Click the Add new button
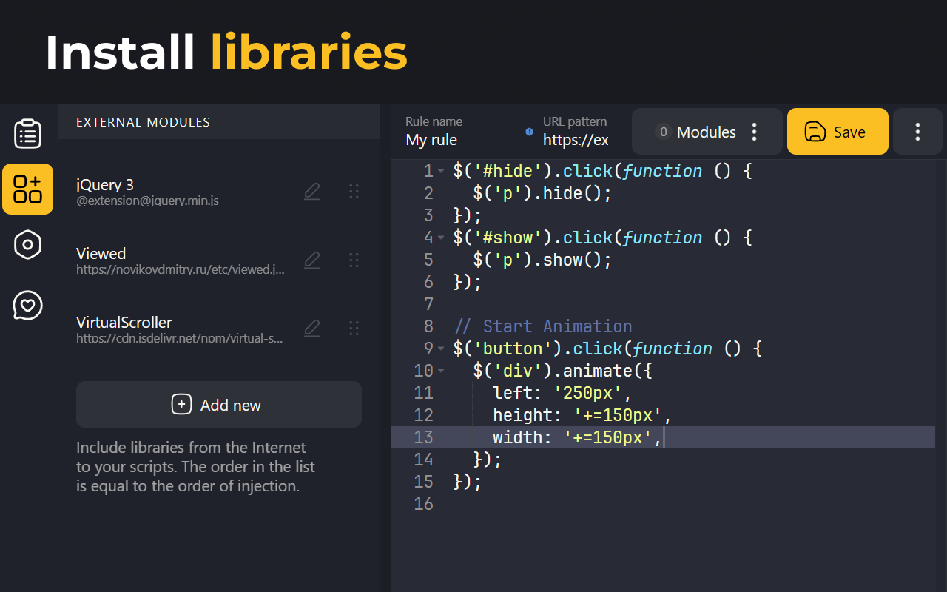 coord(219,405)
